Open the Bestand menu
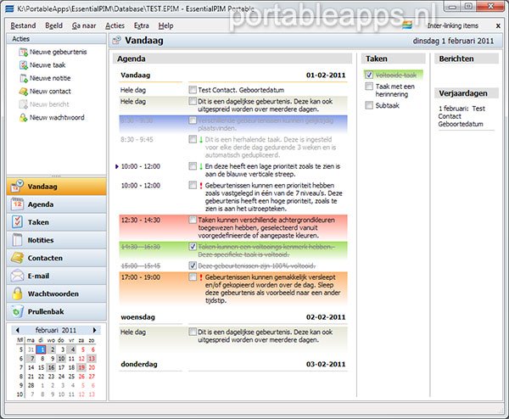Image resolution: width=509 pixels, height=419 pixels. click(23, 25)
